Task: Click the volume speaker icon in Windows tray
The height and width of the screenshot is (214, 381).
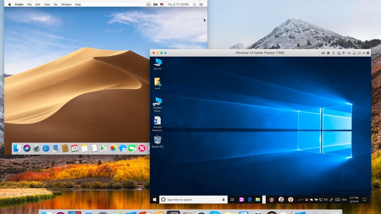Action: [x=326, y=200]
